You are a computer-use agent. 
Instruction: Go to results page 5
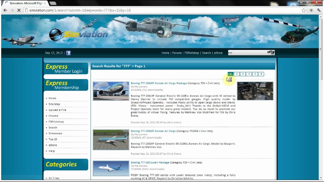click(255, 74)
